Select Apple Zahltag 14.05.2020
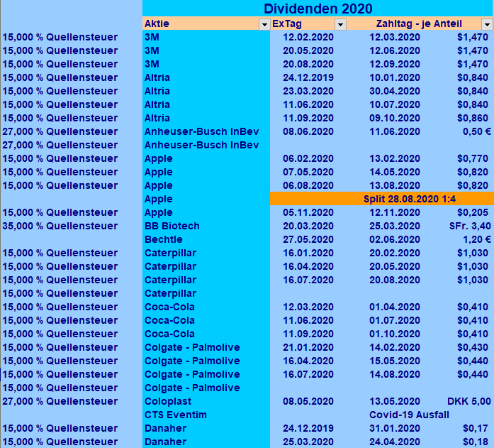 (x=395, y=173)
